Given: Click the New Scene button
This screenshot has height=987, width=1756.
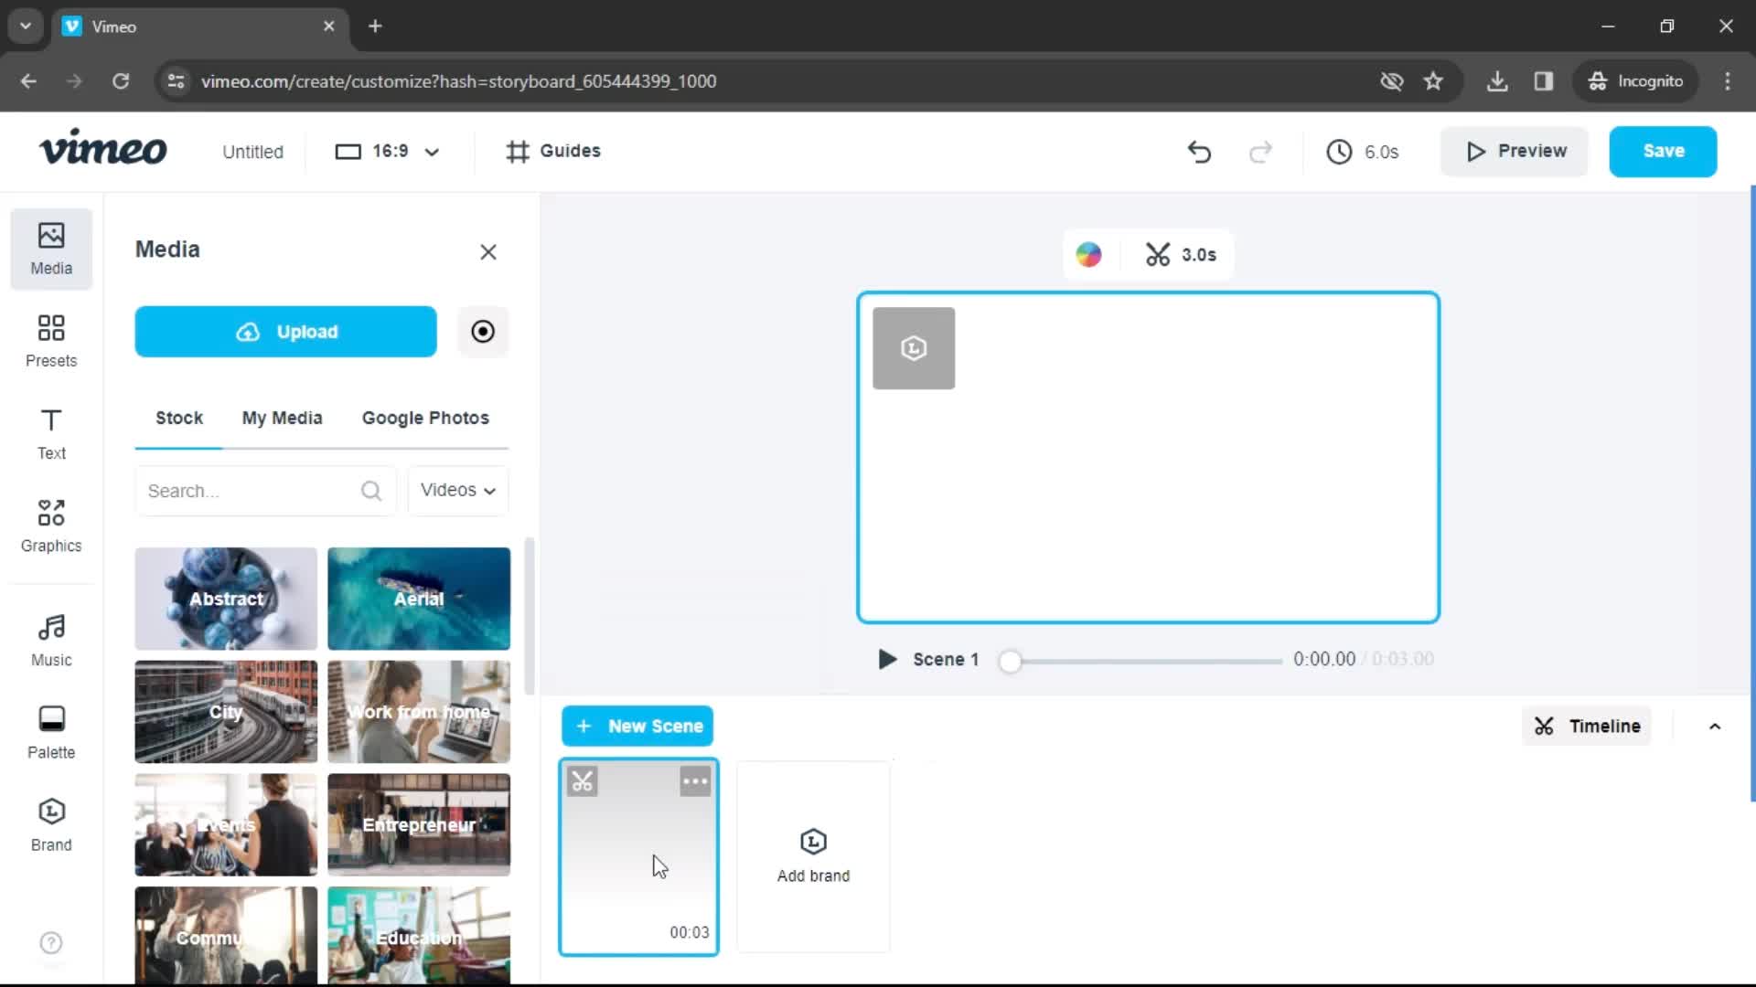Looking at the screenshot, I should tap(638, 726).
